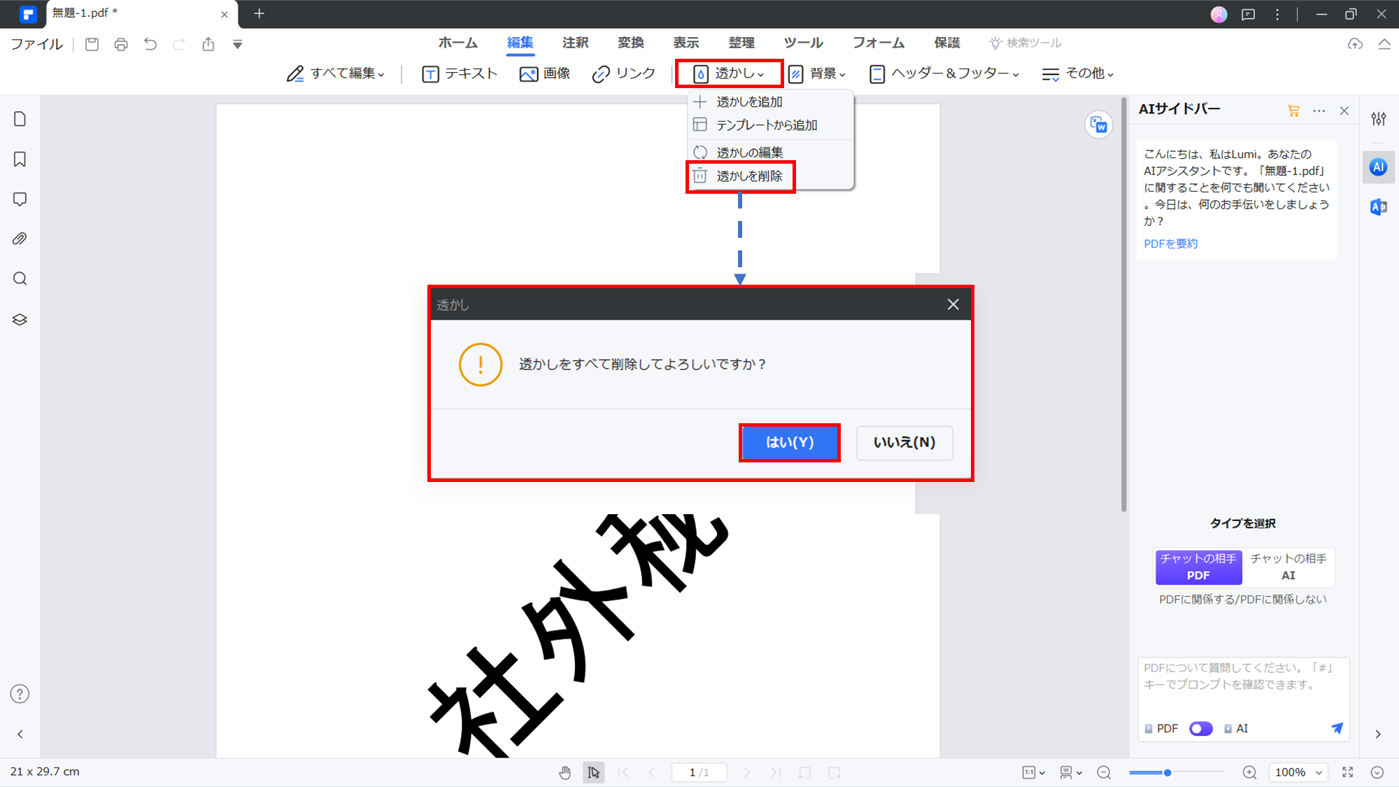Toggle chat input from PDF to AI
The height and width of the screenshot is (787, 1399).
[x=1201, y=728]
